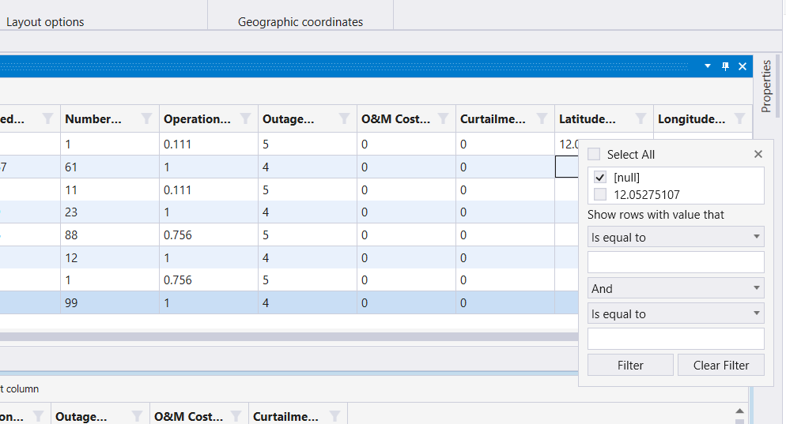Select lower table Outage column header
This screenshot has width=786, height=424.
click(x=81, y=416)
